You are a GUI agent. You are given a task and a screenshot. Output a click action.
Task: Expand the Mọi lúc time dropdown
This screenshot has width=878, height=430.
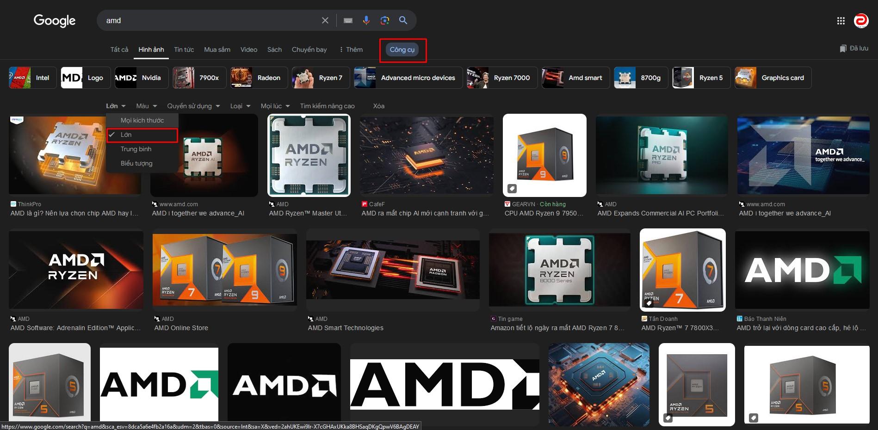pyautogui.click(x=275, y=106)
